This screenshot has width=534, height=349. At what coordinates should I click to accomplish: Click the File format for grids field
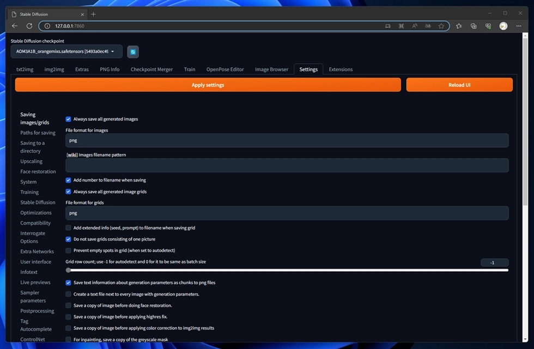click(287, 213)
